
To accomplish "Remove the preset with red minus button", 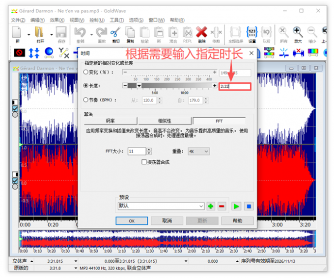I will [222, 206].
